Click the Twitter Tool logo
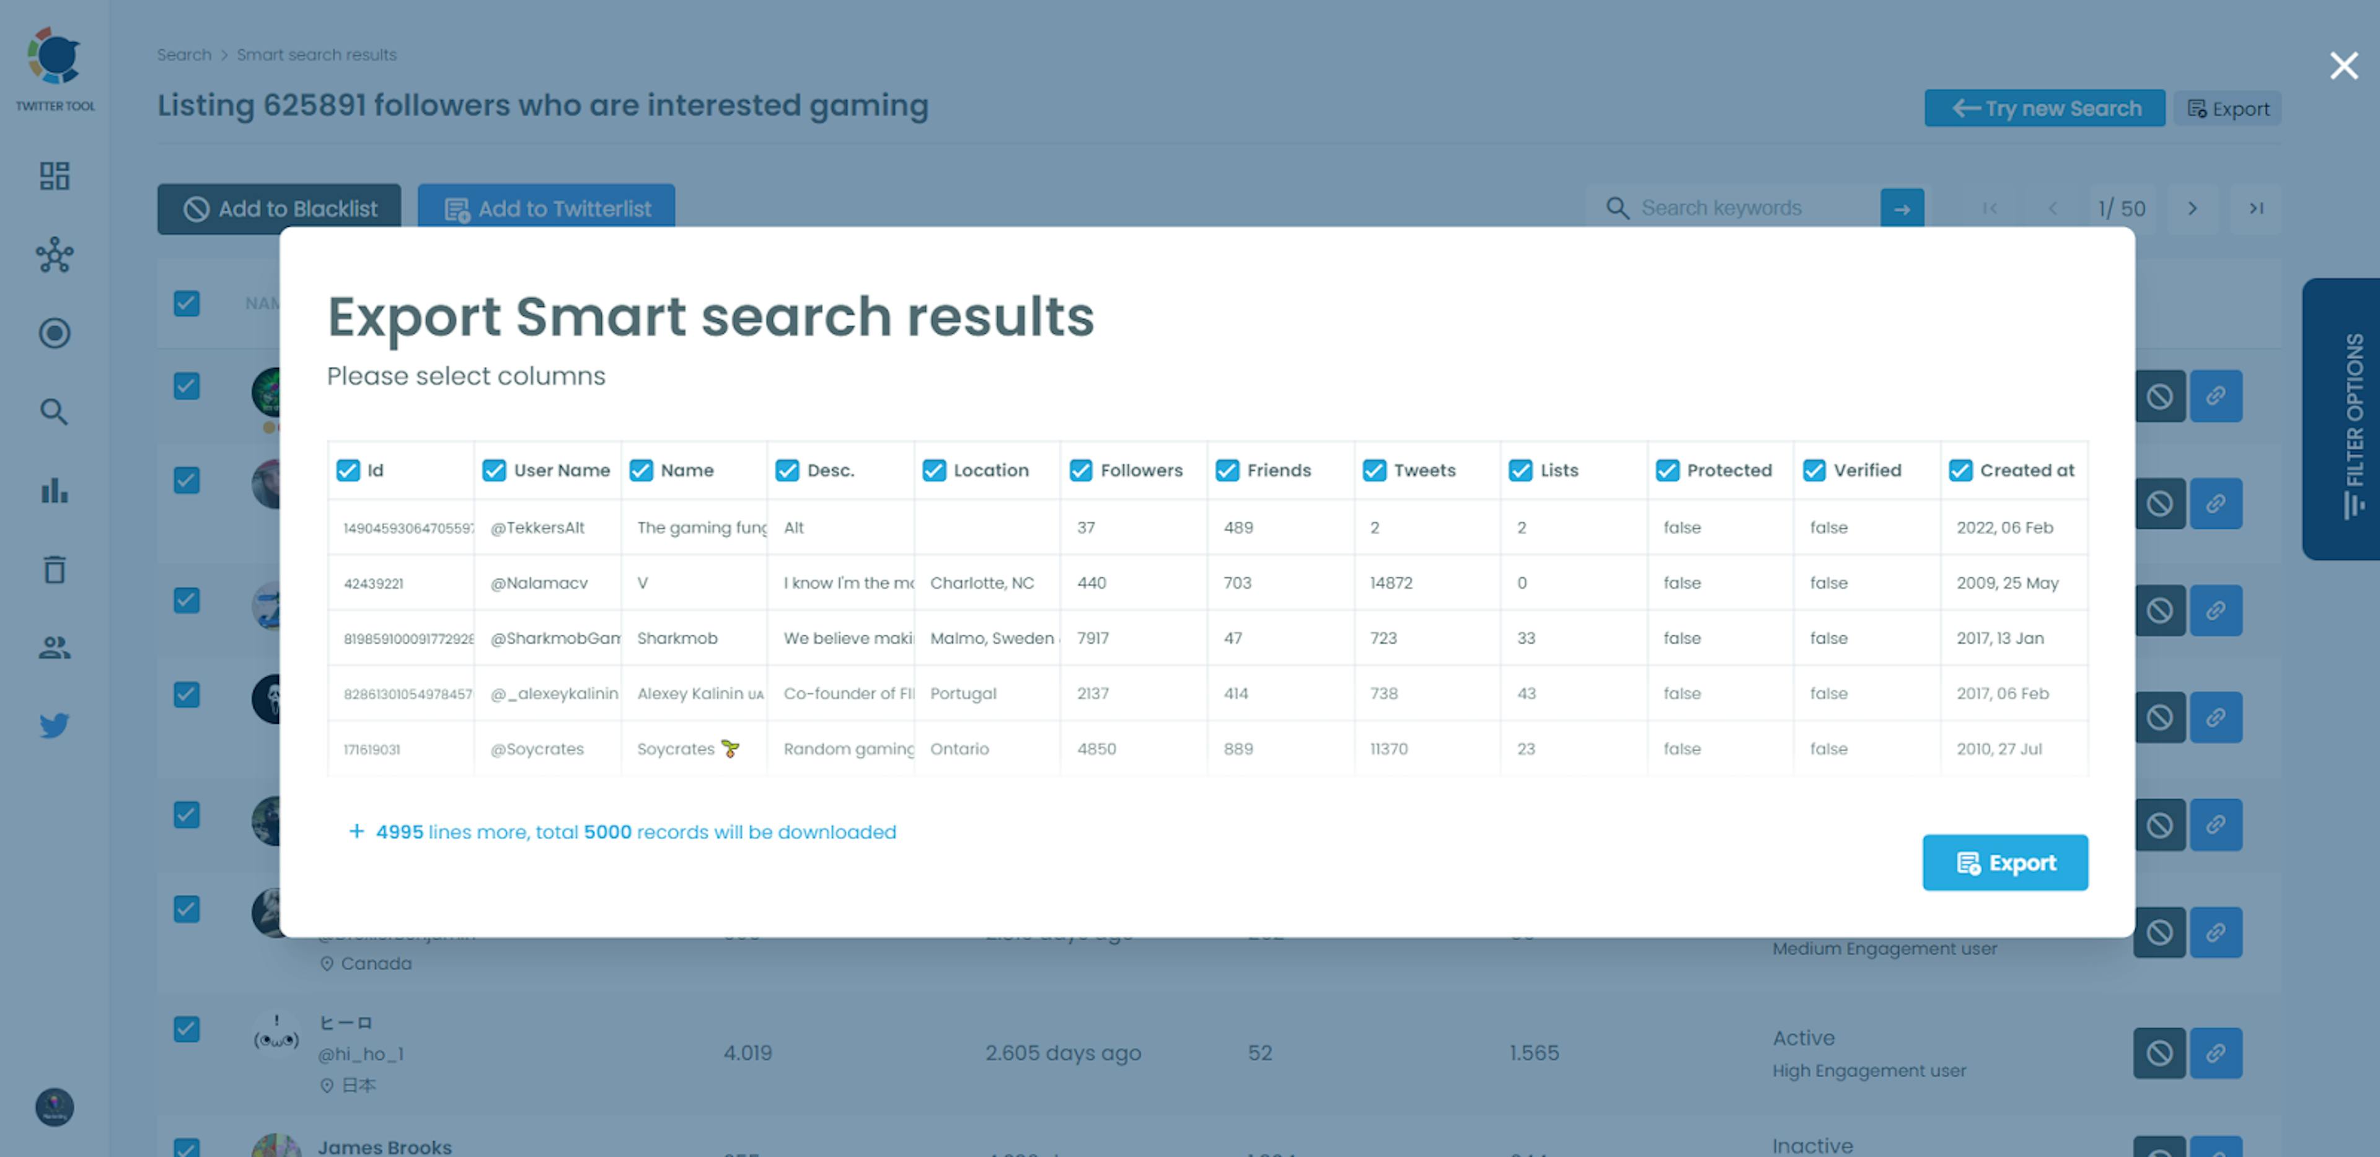Viewport: 2380px width, 1157px height. 55,69
